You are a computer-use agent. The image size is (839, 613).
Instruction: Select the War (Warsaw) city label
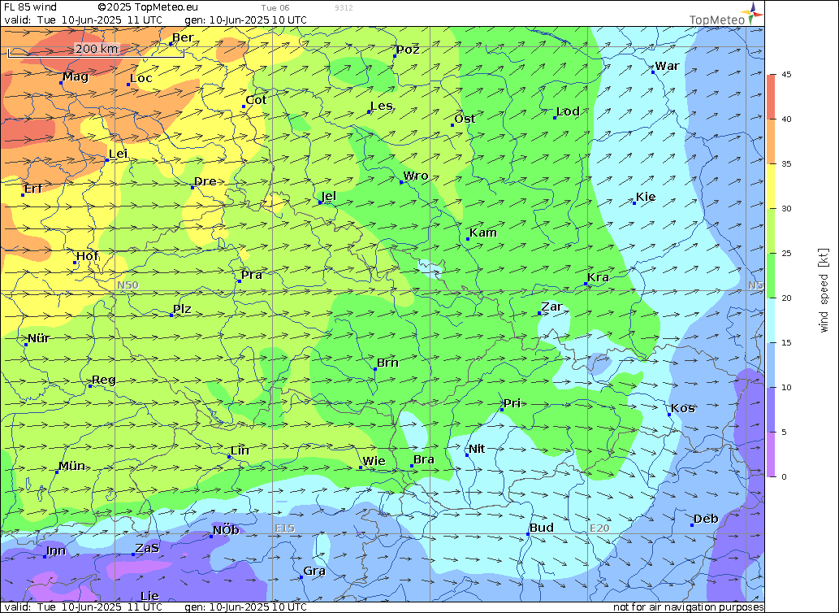(668, 66)
